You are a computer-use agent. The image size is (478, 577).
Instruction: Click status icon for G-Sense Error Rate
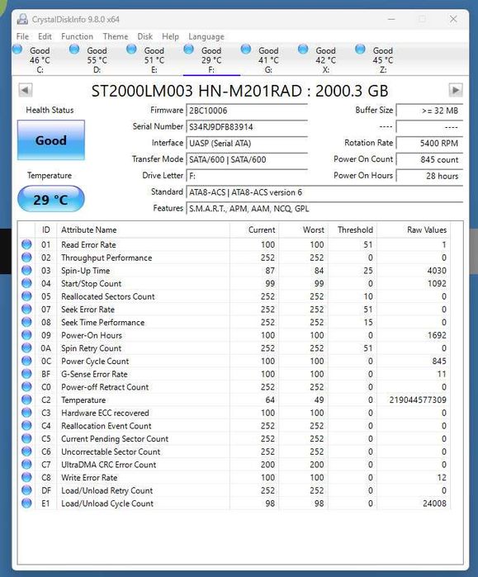coord(26,373)
